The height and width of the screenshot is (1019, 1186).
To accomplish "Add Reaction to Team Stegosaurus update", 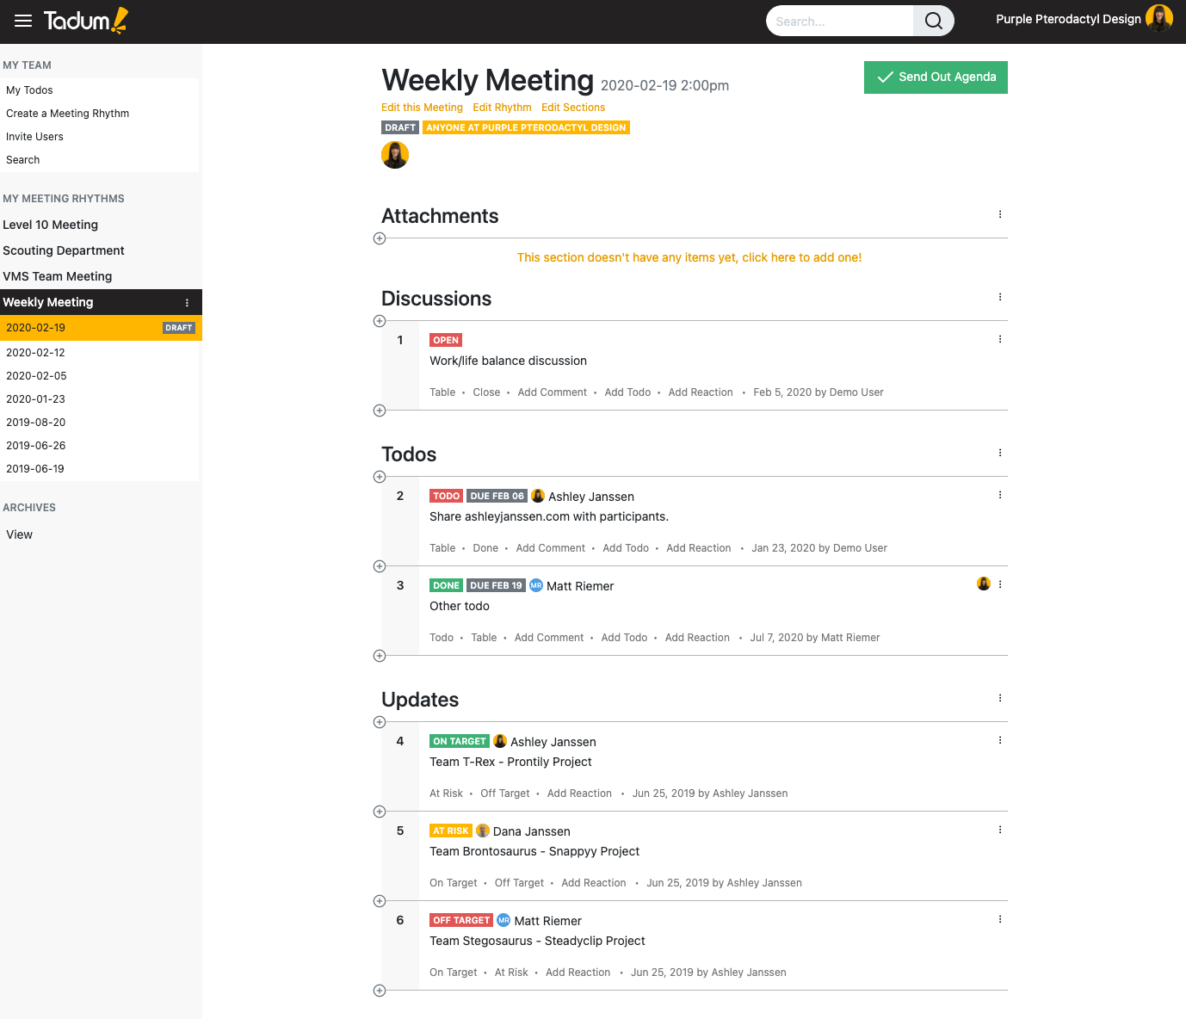I will pyautogui.click(x=578, y=973).
